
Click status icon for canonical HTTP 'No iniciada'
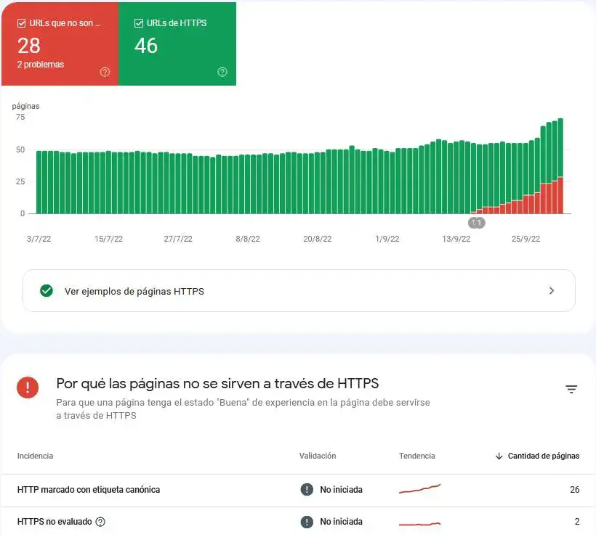307,490
